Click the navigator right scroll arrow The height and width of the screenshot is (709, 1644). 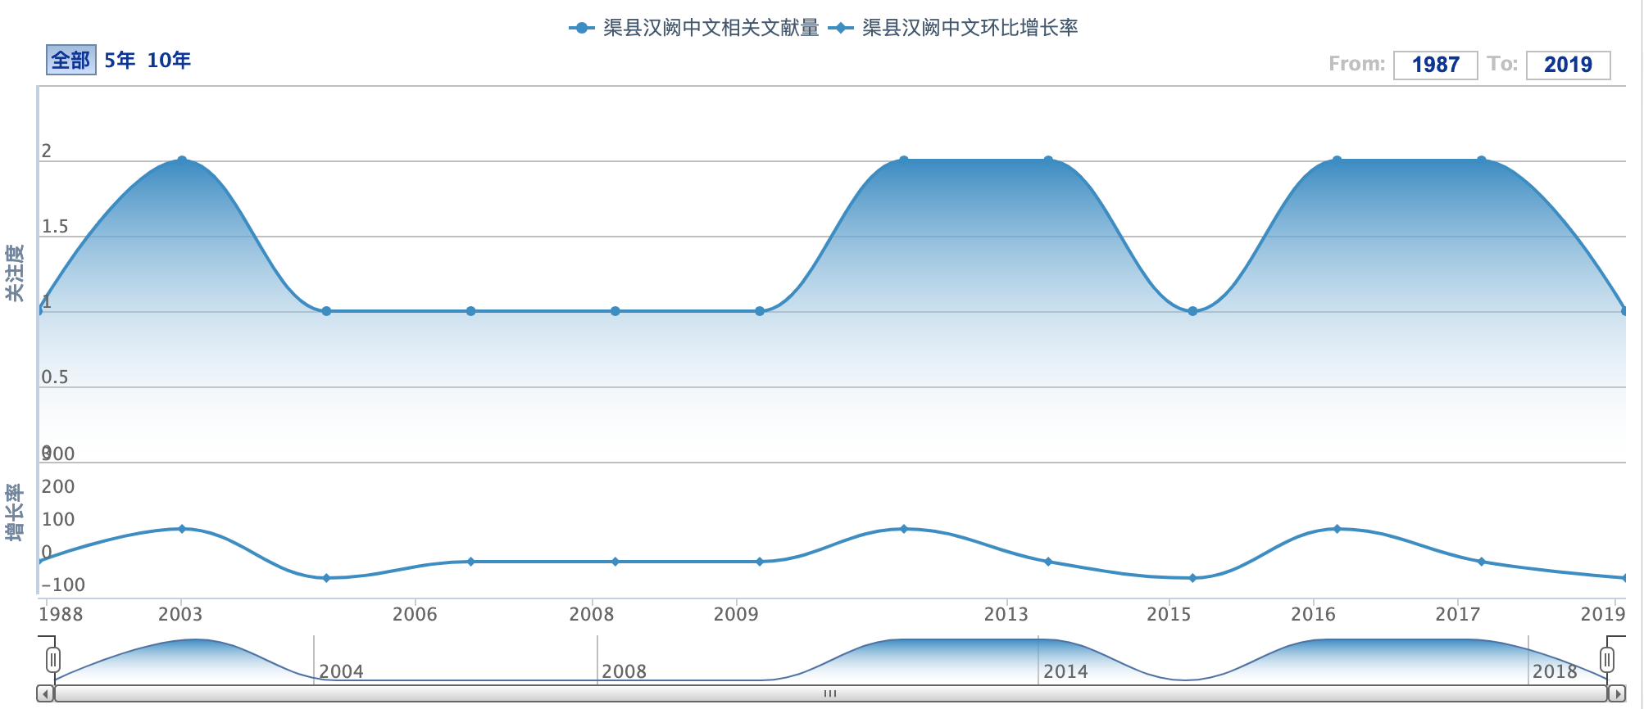(x=1616, y=694)
